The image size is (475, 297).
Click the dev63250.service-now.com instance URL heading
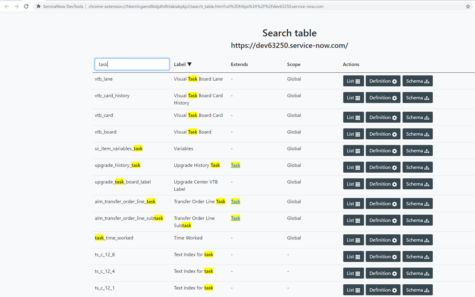pos(289,46)
